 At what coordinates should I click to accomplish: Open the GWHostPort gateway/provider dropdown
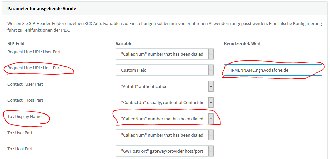(x=165, y=151)
